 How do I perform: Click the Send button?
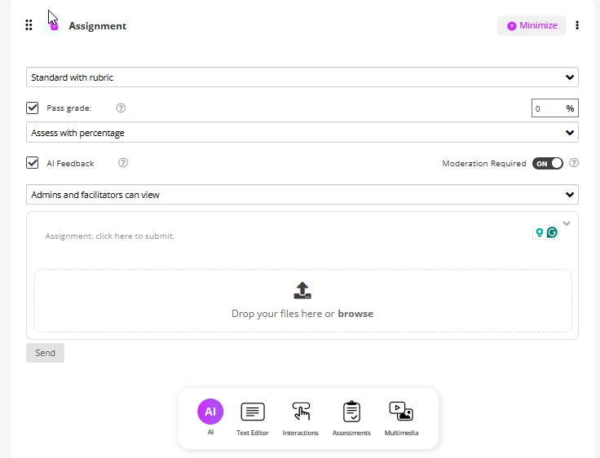coord(45,353)
